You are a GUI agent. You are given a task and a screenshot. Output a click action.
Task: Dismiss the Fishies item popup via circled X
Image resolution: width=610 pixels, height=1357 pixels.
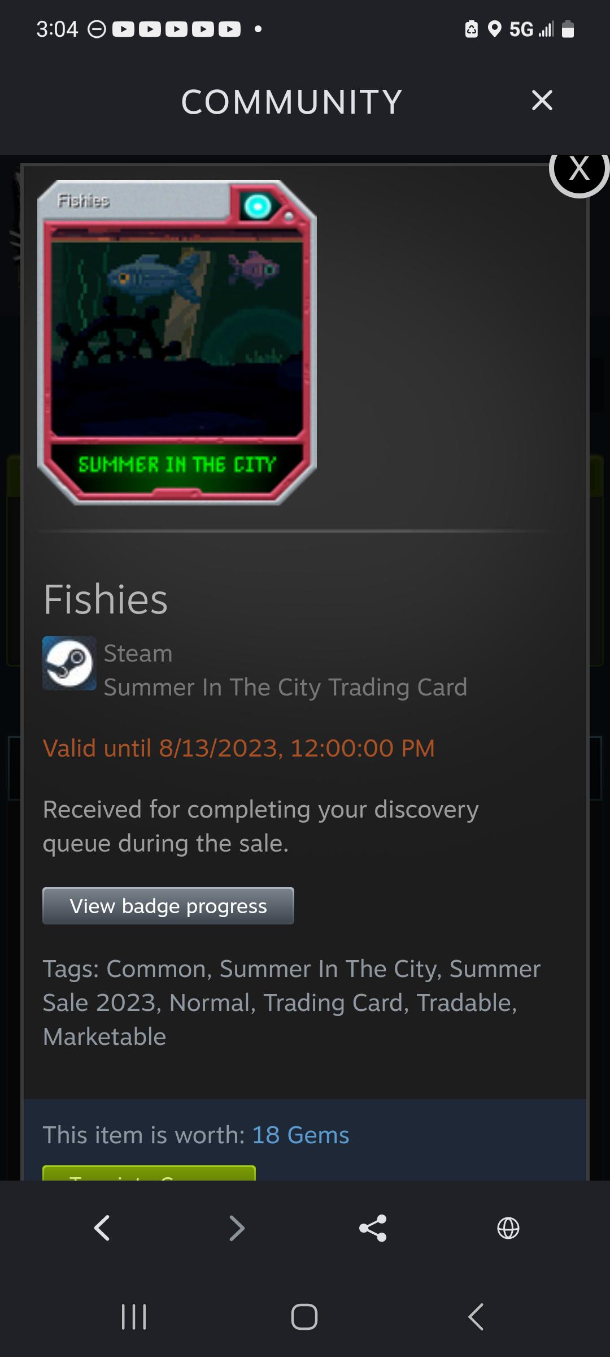point(579,169)
